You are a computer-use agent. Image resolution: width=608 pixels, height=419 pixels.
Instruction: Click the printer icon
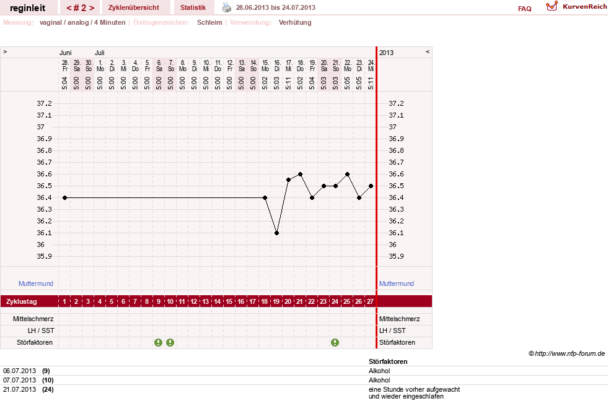[x=227, y=7]
